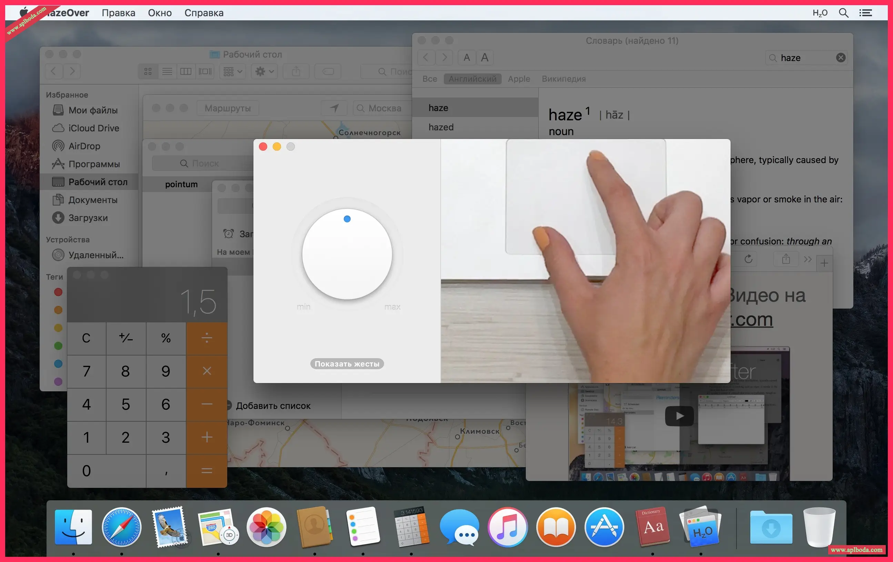This screenshot has height=562, width=893.
Task: Switch to the Википедия dictionary tab
Action: pyautogui.click(x=563, y=79)
